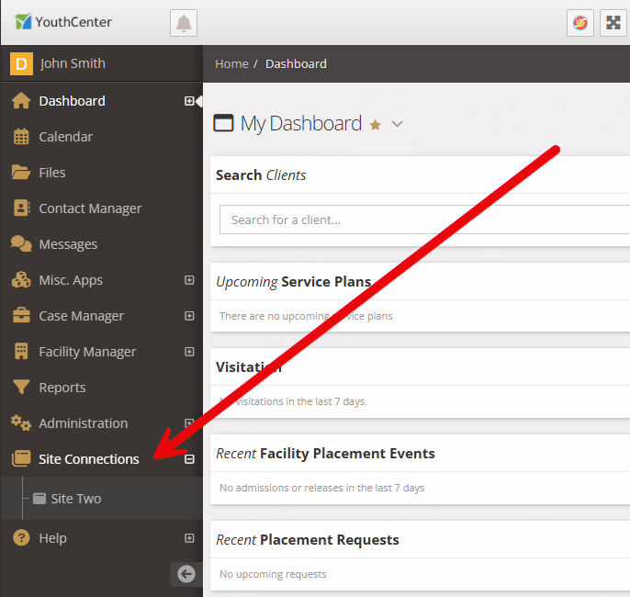Click the Reports funnel icon
Viewport: 630px width, 597px height.
(21, 387)
